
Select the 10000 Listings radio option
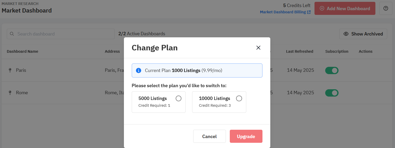point(239,98)
